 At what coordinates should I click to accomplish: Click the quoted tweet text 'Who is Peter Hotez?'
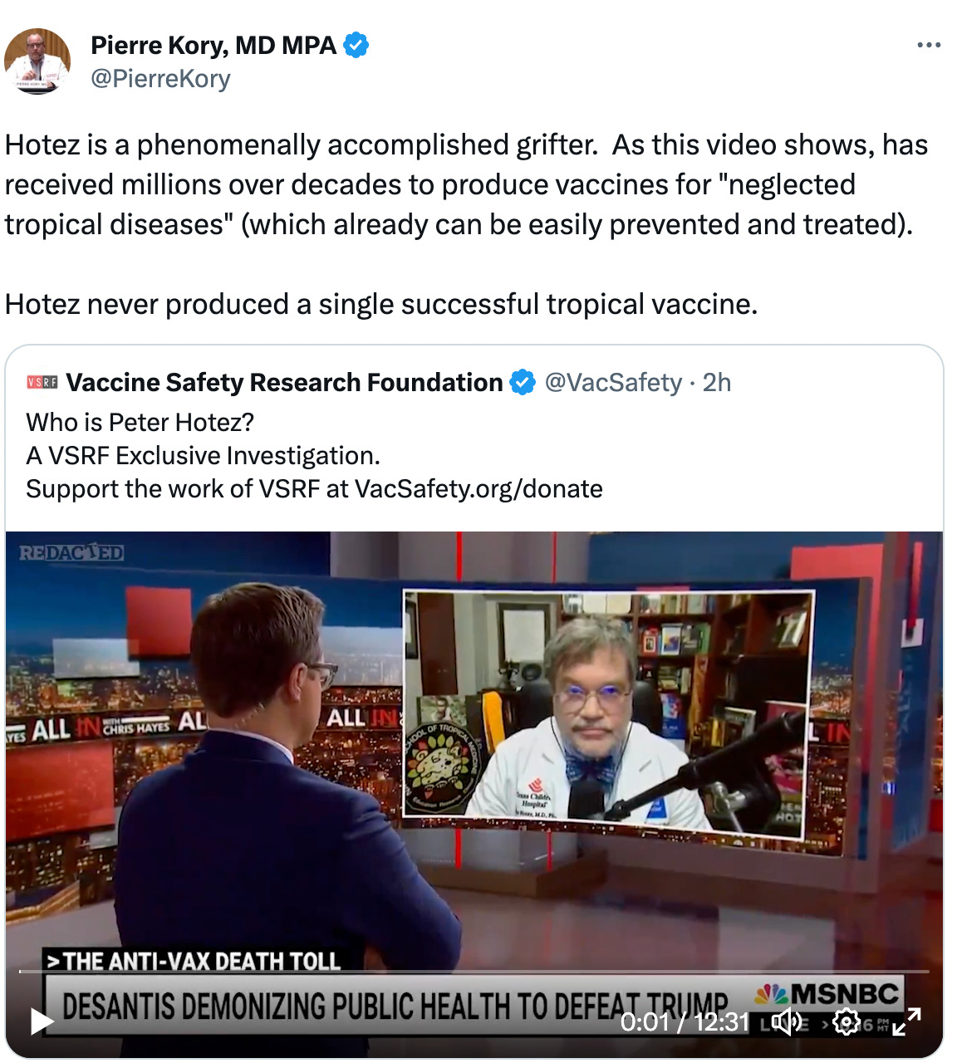140,422
